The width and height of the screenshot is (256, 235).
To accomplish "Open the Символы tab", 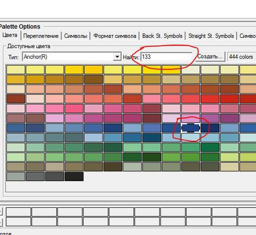I will (76, 36).
